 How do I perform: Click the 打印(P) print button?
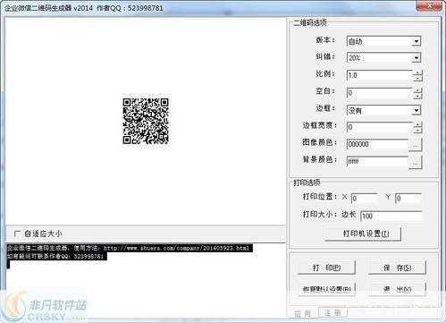click(326, 268)
